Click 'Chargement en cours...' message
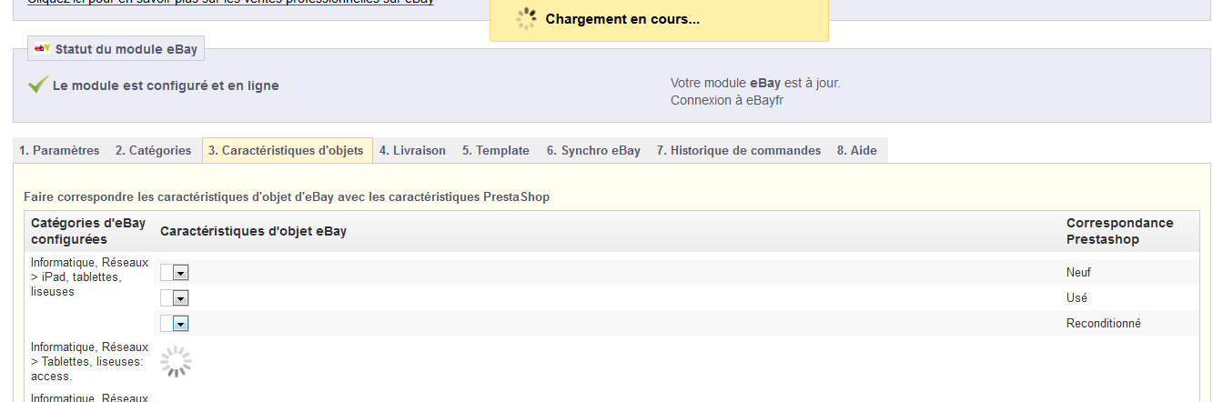The height and width of the screenshot is (402, 1213). click(x=622, y=19)
